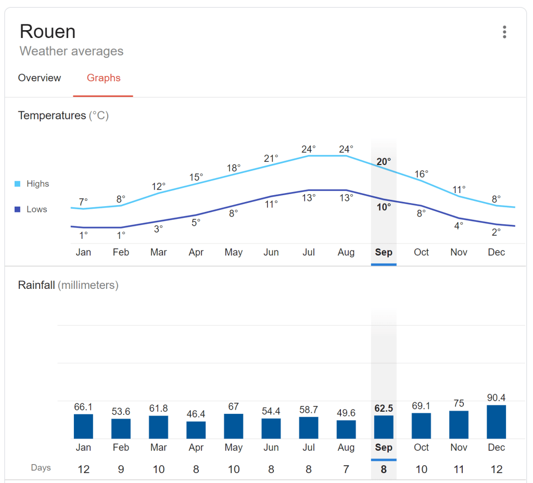The image size is (533, 483).
Task: Click the December rainfall bar (90.4)
Action: click(496, 422)
